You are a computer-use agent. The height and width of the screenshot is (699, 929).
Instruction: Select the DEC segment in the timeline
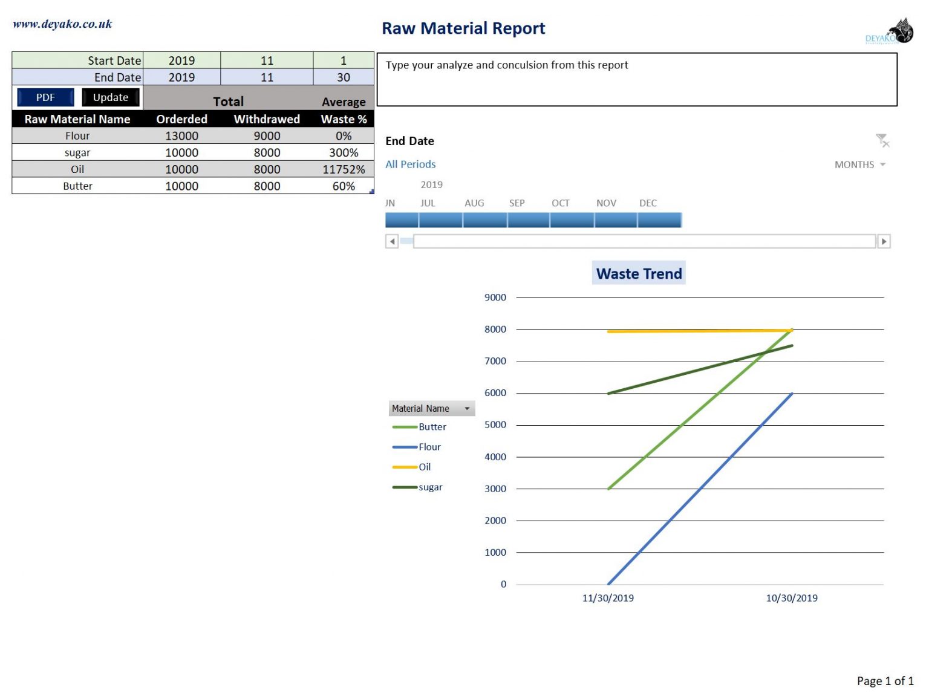pos(659,219)
